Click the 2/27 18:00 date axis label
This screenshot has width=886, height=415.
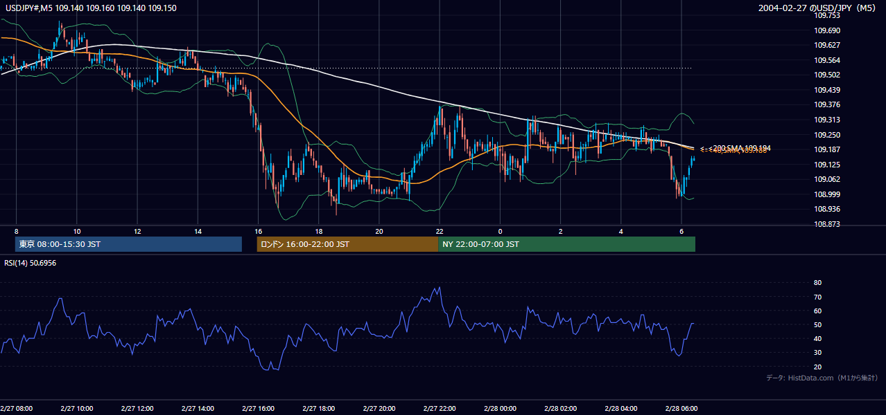319,408
